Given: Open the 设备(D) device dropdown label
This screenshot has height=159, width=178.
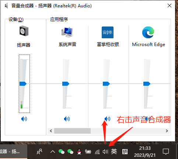Looking at the screenshot, I should (16, 20).
